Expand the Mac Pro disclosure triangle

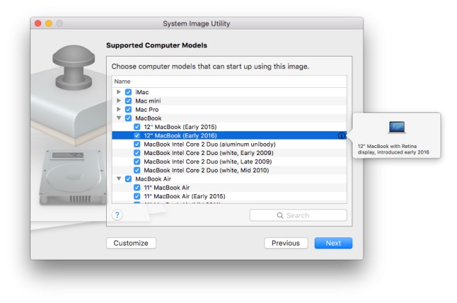point(119,110)
